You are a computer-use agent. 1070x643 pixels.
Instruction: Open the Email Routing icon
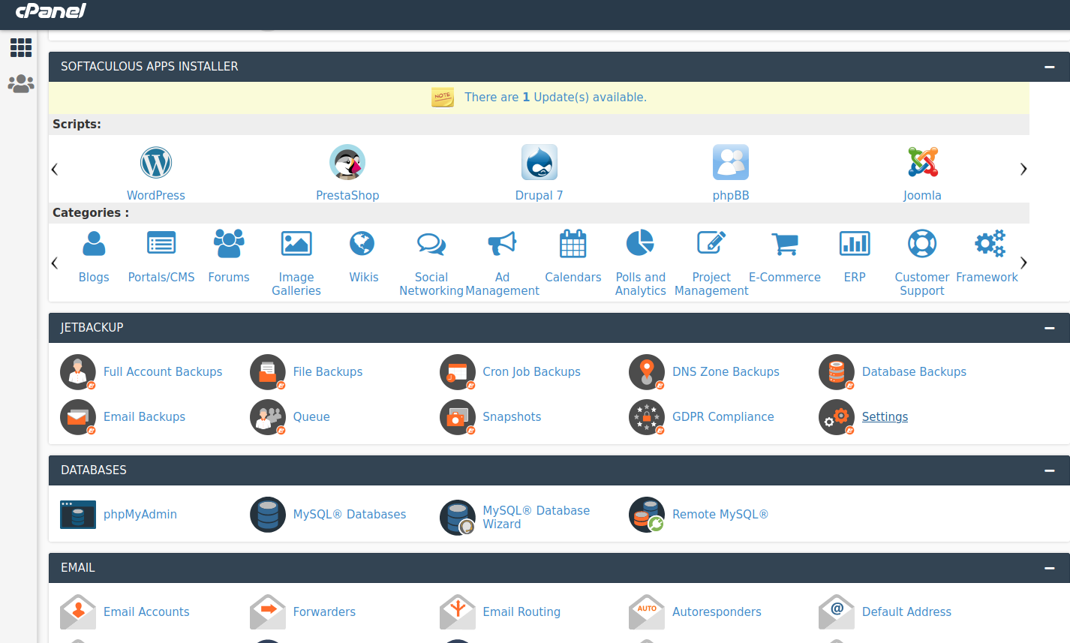coord(458,612)
